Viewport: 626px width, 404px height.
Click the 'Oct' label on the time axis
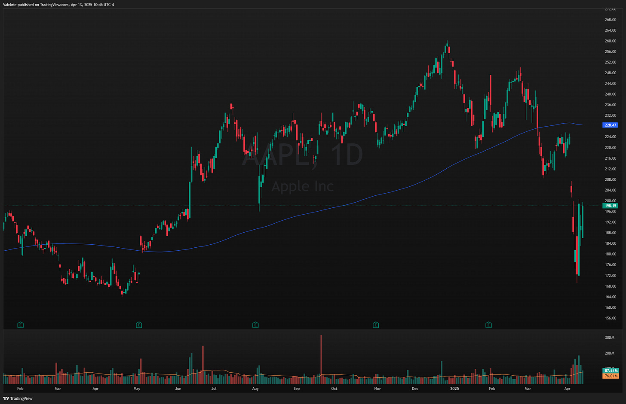click(334, 389)
